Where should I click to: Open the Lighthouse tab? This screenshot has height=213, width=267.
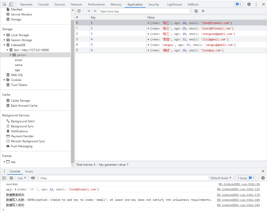tap(174, 4)
